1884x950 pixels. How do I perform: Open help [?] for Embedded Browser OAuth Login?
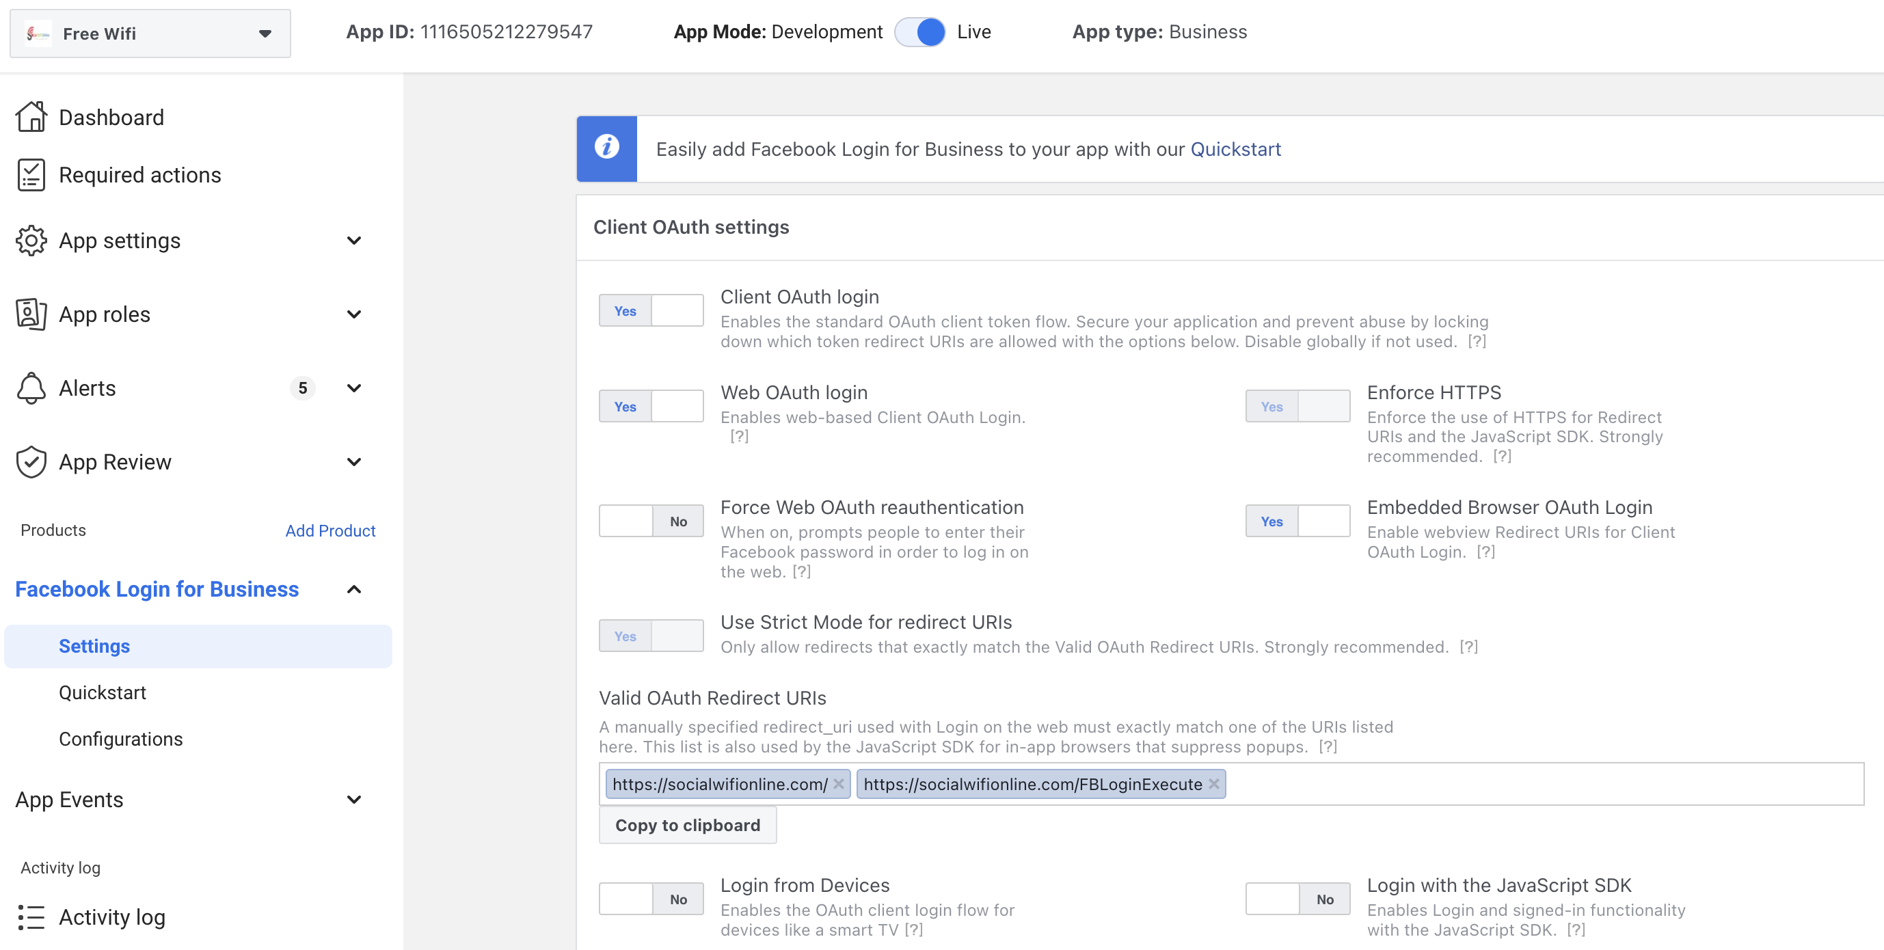(1485, 552)
